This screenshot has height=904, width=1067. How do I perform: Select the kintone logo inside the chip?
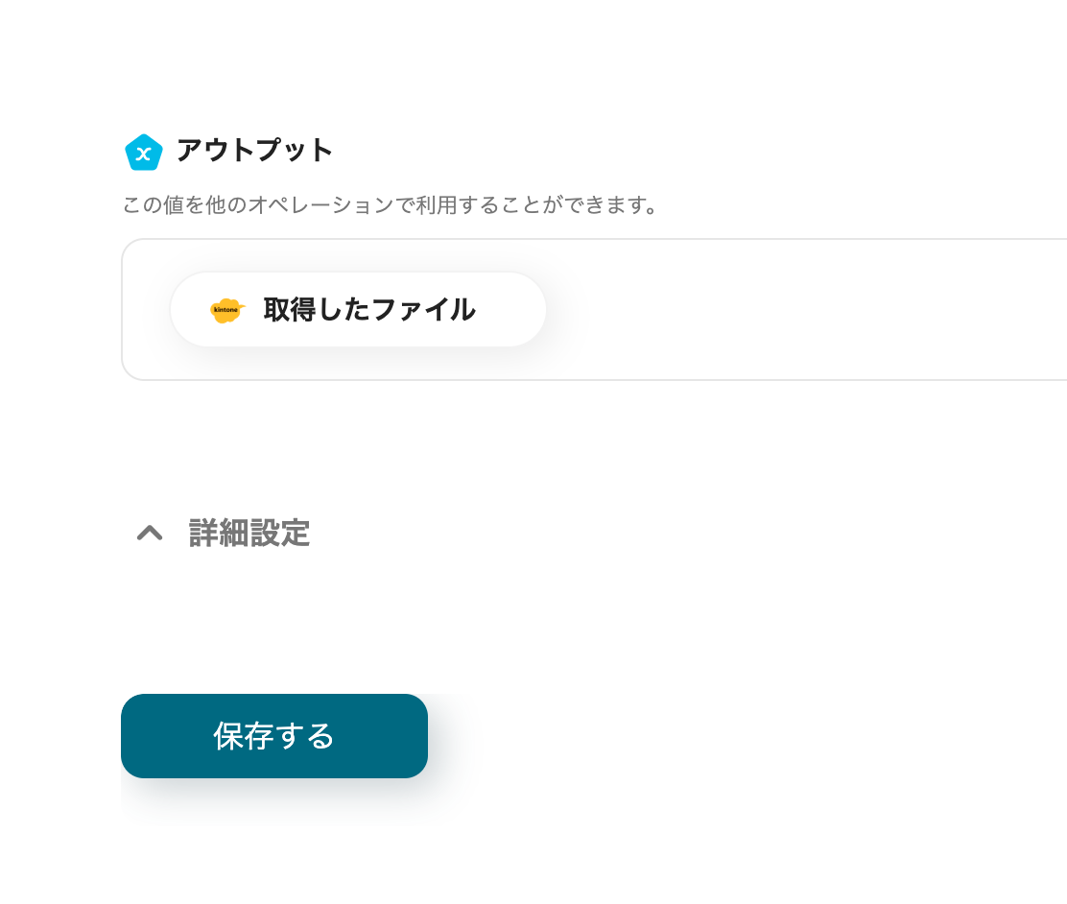(x=226, y=309)
